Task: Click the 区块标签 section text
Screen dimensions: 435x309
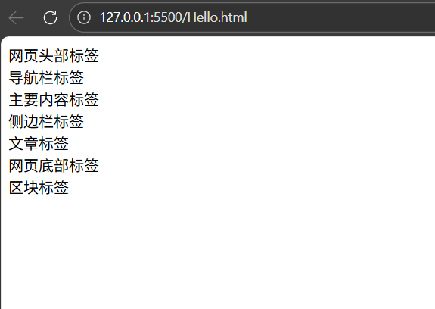Action: [x=39, y=187]
